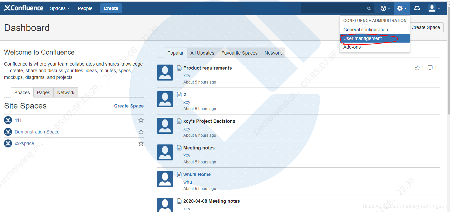Screen dimensions: 450x212
Task: Open the page titled 2
Action: point(185,95)
